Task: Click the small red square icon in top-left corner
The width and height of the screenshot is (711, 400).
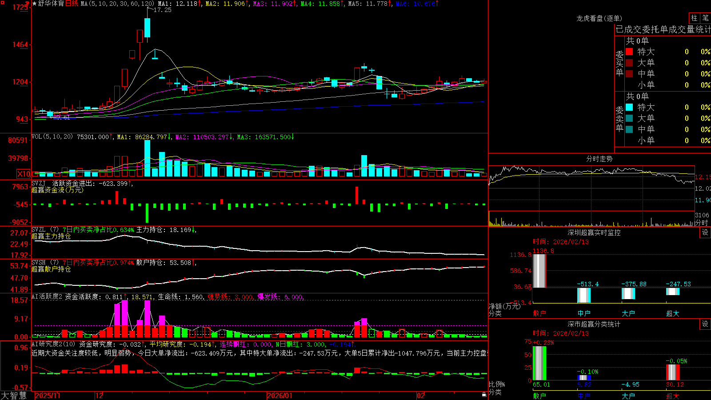Action: coord(2,2)
